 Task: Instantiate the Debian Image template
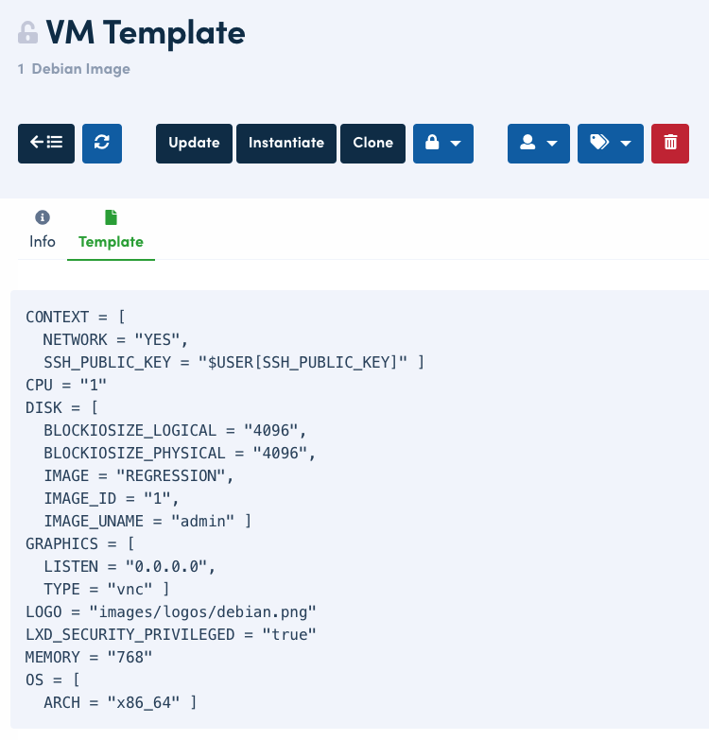(x=286, y=144)
